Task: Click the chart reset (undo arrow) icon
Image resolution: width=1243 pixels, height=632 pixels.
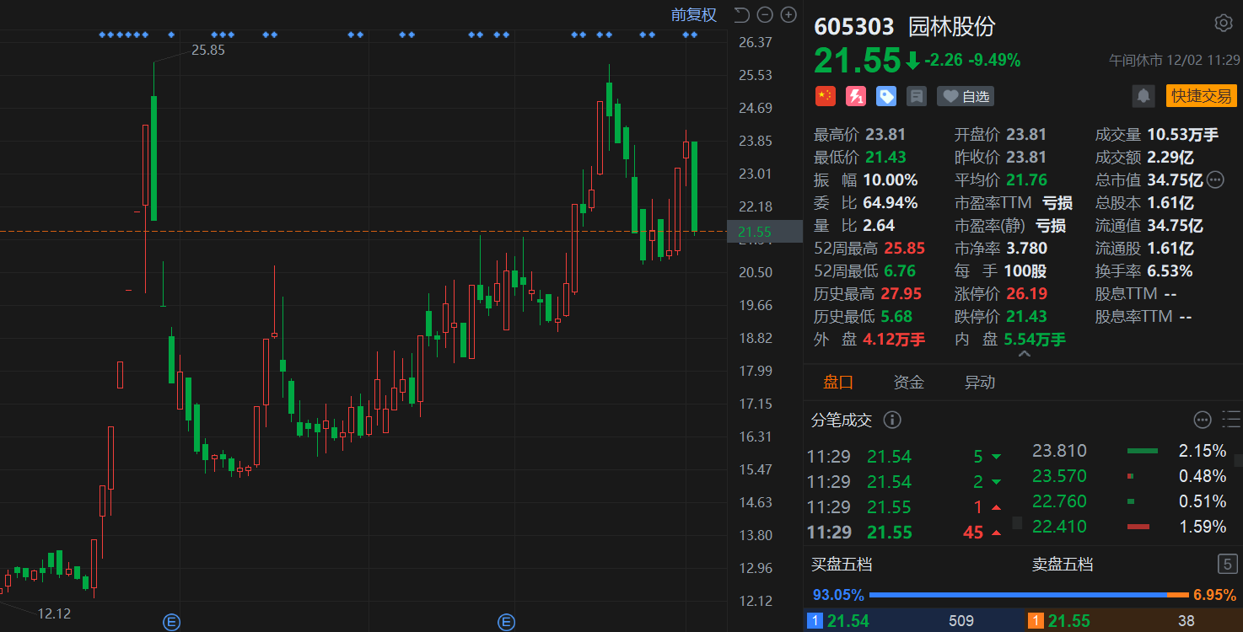Action: tap(741, 14)
